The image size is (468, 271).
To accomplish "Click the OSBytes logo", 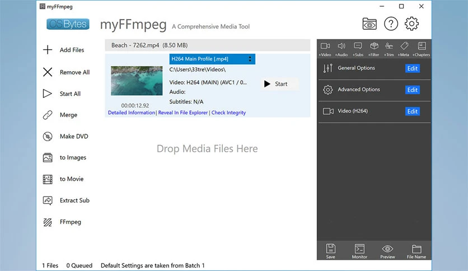I will [68, 24].
